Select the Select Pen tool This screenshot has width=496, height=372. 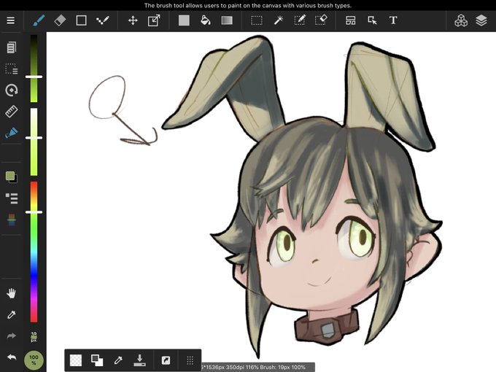(x=299, y=20)
